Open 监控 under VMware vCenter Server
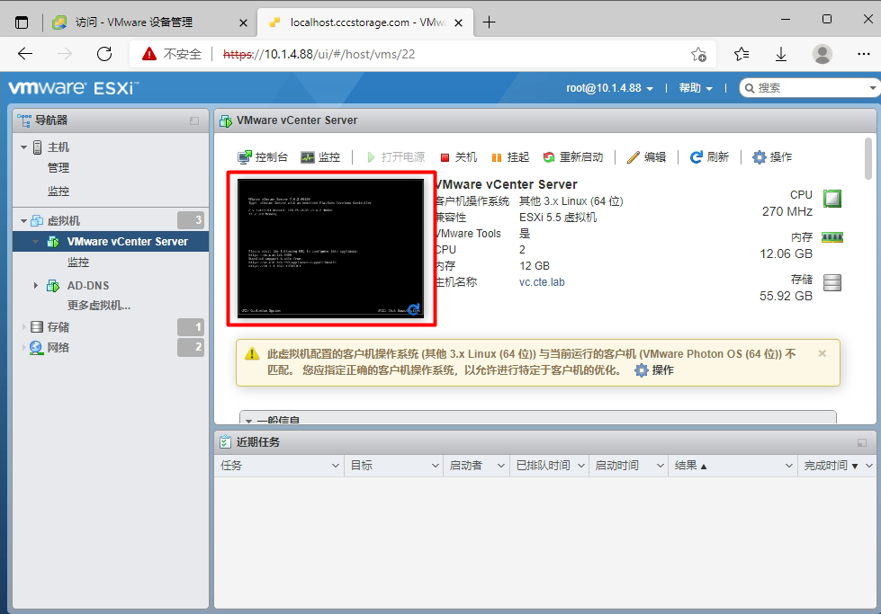Image resolution: width=881 pixels, height=614 pixels. click(78, 263)
